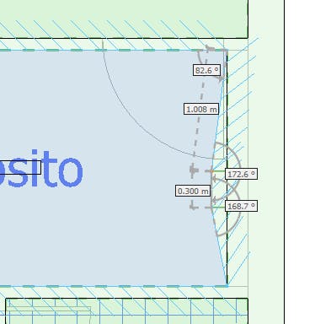331x324 pixels.
Task: Select the narrow door leaf along right wall
Action: click(x=225, y=104)
